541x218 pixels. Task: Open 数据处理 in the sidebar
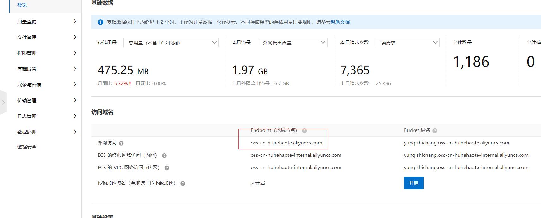tap(27, 132)
